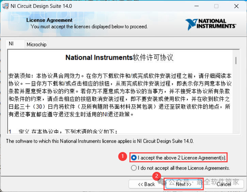Click the 'The software to which this National Instruments license applies' line

coord(100,141)
